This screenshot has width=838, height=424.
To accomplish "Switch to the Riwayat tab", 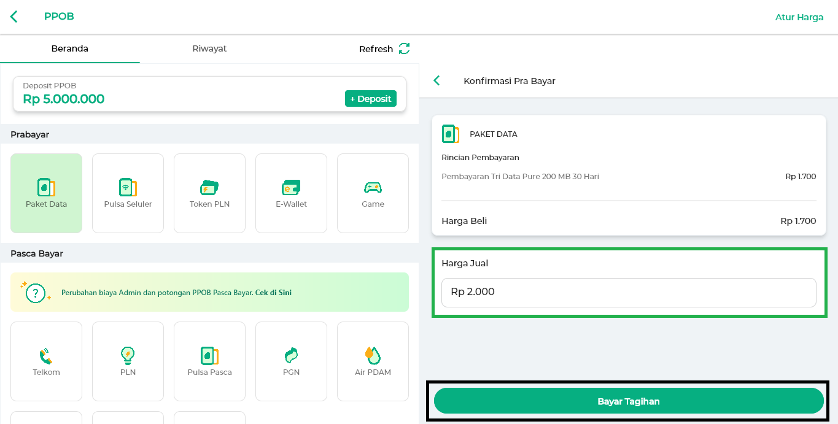I will (x=209, y=48).
